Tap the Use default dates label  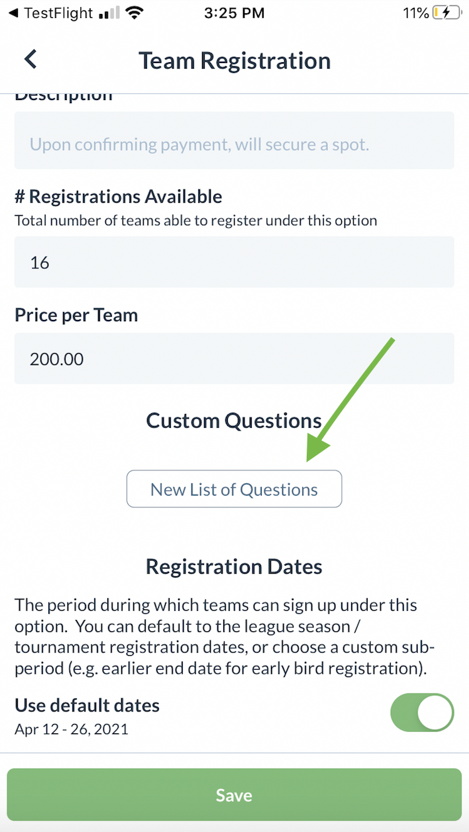(x=87, y=705)
